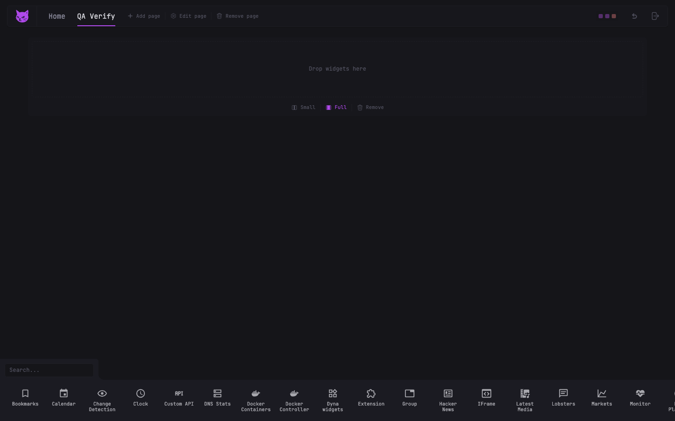675x421 pixels.
Task: Open the Dyna widgets item
Action: pos(333,400)
